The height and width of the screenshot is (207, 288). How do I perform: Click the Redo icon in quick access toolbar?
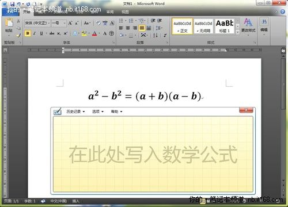click(x=28, y=4)
